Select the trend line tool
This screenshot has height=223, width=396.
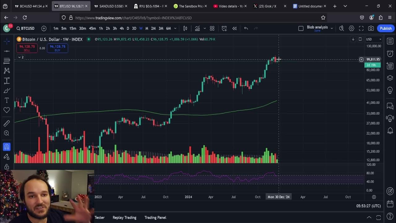coord(6,51)
